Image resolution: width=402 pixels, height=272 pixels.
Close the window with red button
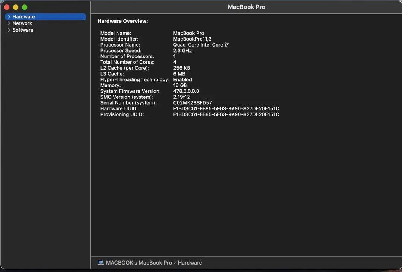(x=7, y=7)
